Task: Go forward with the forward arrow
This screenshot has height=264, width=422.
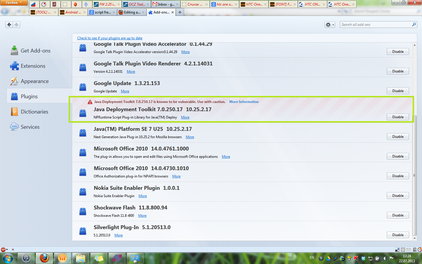Action: coord(16,25)
